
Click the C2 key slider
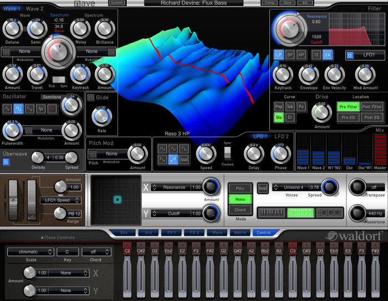[x=127, y=271]
